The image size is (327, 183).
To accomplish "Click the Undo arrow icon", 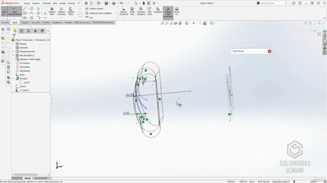I will click(x=121, y=3).
